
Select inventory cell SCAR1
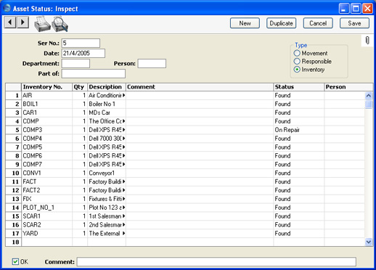coord(47,216)
